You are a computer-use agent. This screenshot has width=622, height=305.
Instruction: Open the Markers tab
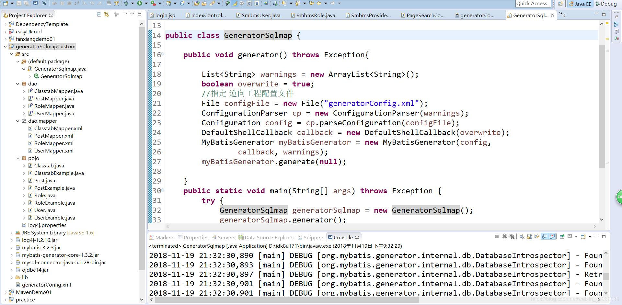coord(162,237)
